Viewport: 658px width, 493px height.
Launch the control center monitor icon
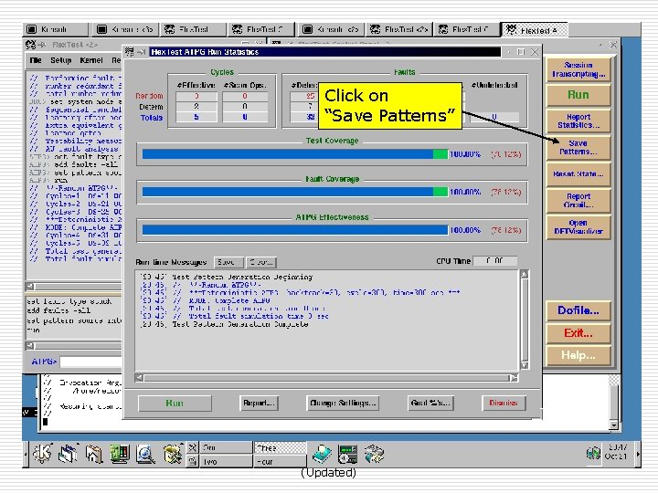(x=120, y=454)
